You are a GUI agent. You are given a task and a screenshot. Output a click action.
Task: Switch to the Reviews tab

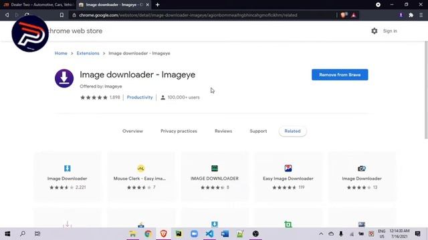click(223, 131)
